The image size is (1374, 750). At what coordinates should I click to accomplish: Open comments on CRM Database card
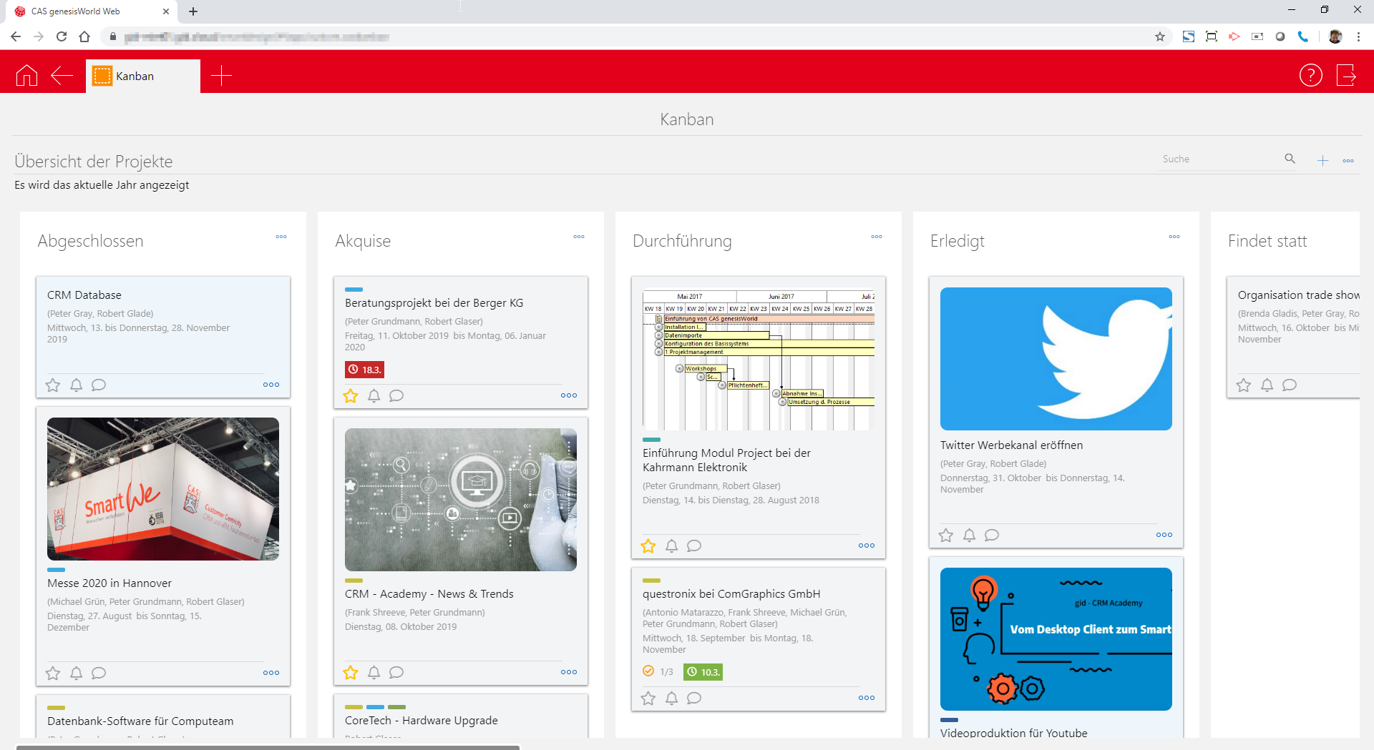click(99, 385)
